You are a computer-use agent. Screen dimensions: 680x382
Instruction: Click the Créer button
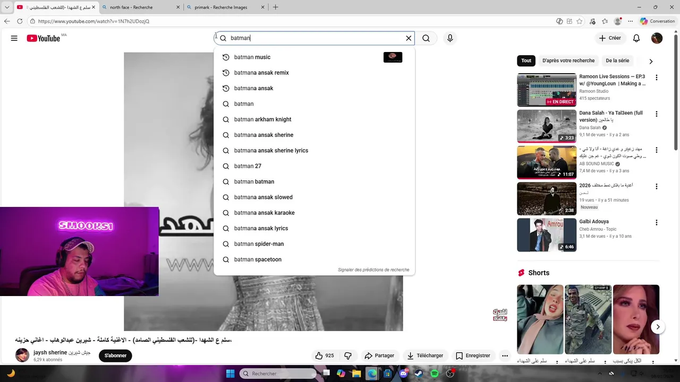pyautogui.click(x=610, y=38)
